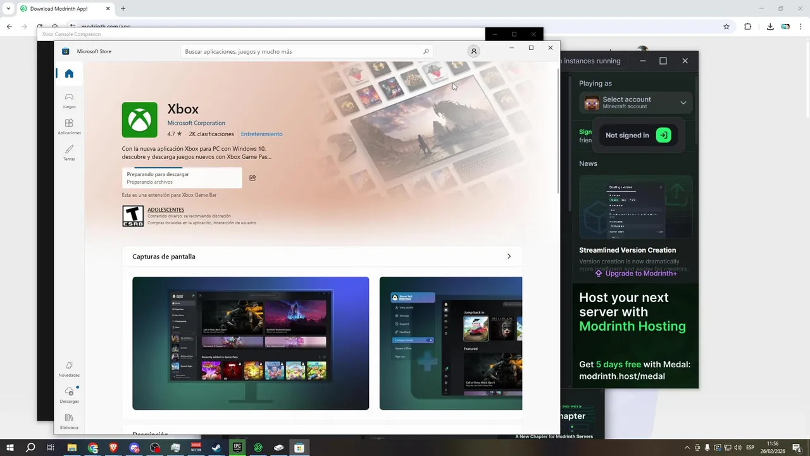Open Microsoft Corporation publisher link
810x456 pixels.
196,123
